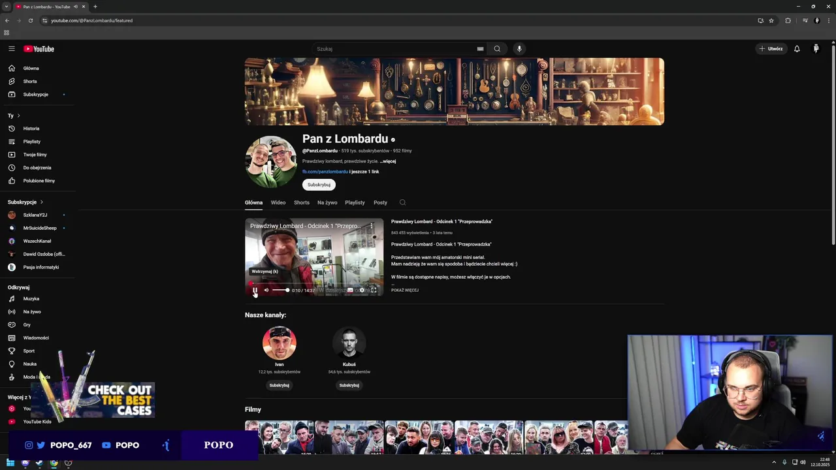836x470 pixels.
Task: Open the Kubuś channel avatar
Action: [x=349, y=343]
